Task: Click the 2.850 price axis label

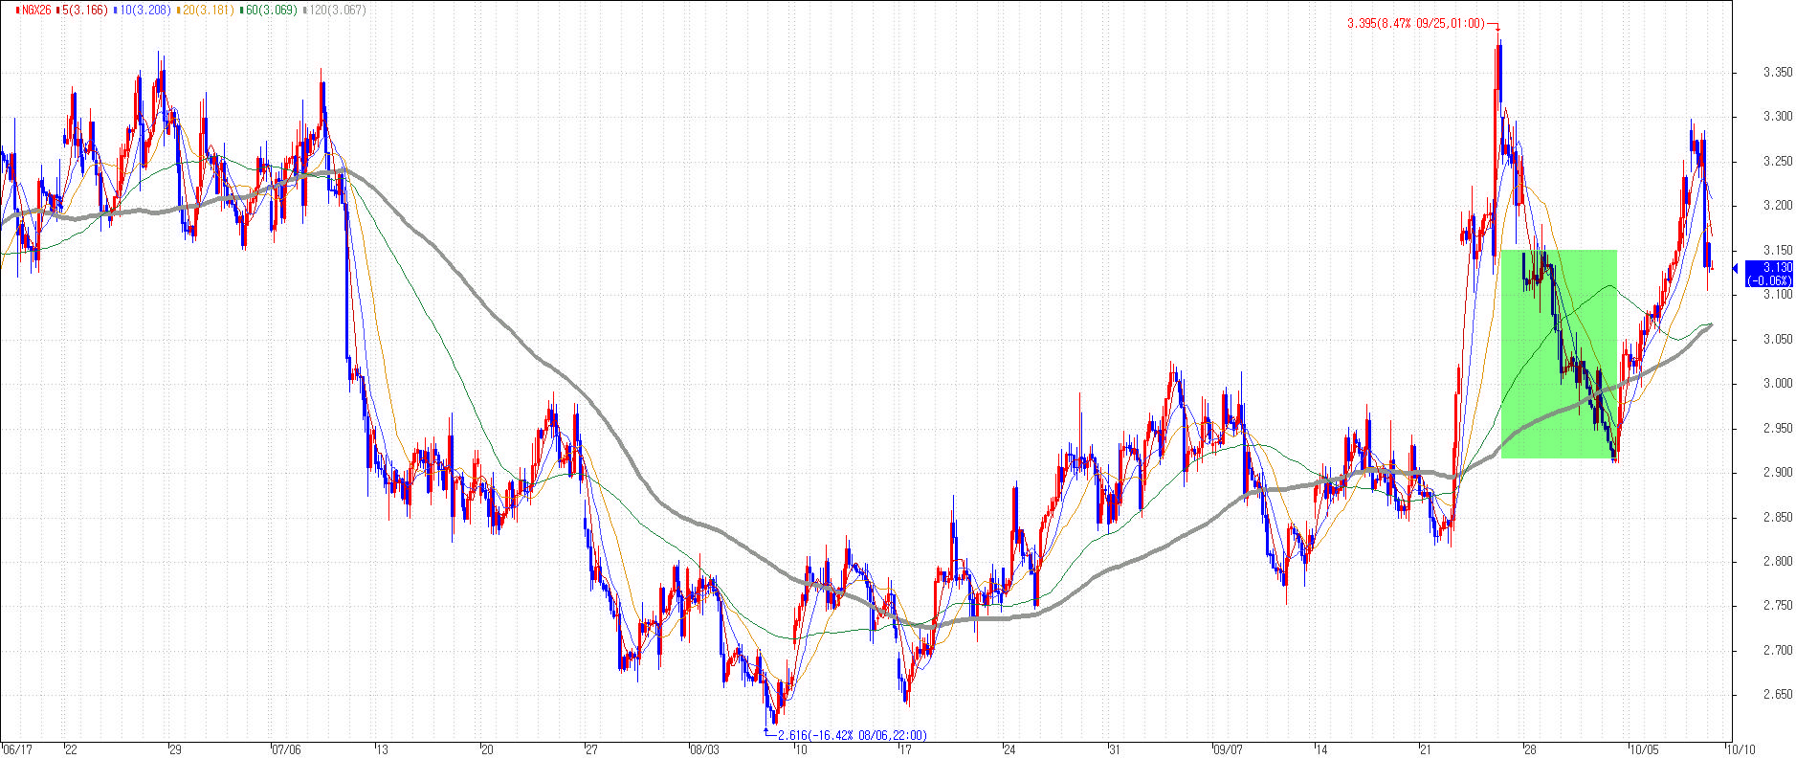Action: tap(1778, 518)
